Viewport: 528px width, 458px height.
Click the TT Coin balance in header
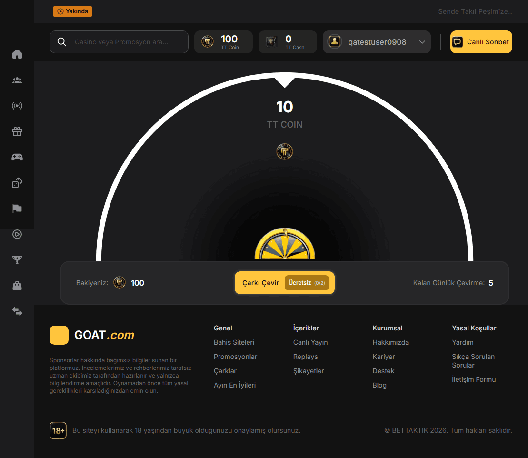(223, 42)
